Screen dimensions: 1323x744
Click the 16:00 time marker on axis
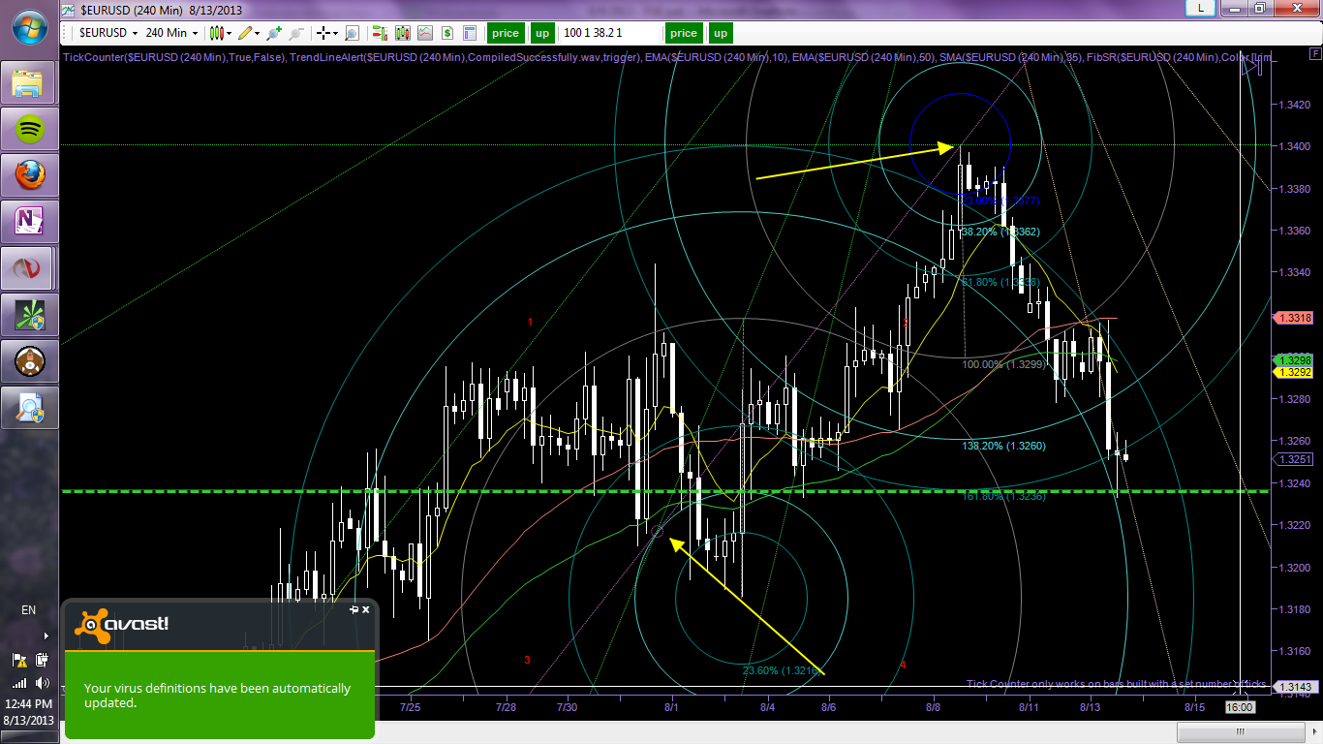(1240, 707)
